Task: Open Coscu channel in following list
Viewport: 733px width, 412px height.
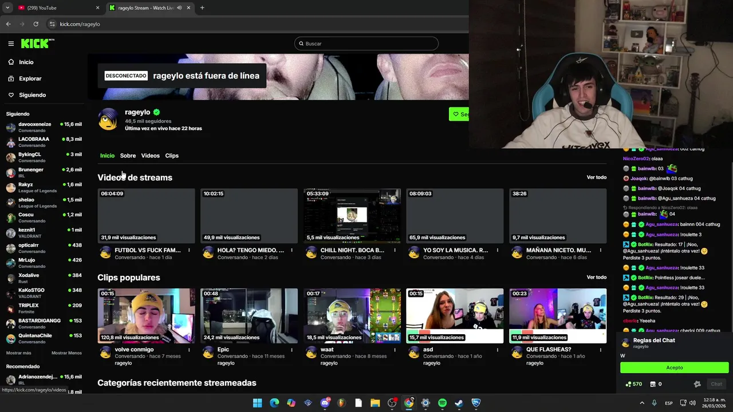Action: coord(44,217)
